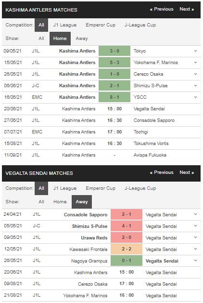Open Tokushima Vortis team link
This screenshot has height=303, width=203.
click(x=151, y=144)
